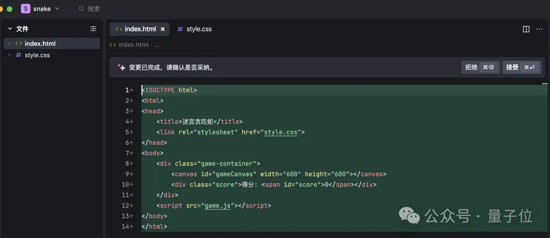Click the purple S project icon
This screenshot has width=550, height=238.
tap(25, 9)
